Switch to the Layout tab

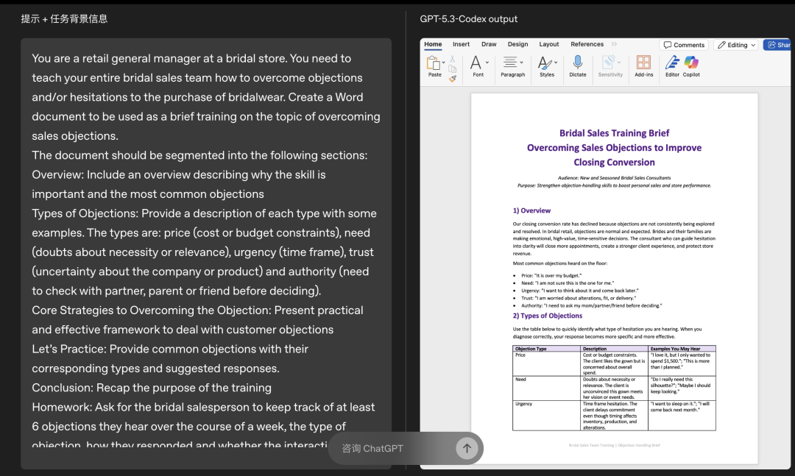548,44
